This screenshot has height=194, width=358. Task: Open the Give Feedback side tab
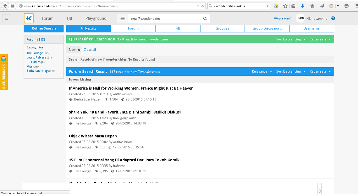(4, 72)
